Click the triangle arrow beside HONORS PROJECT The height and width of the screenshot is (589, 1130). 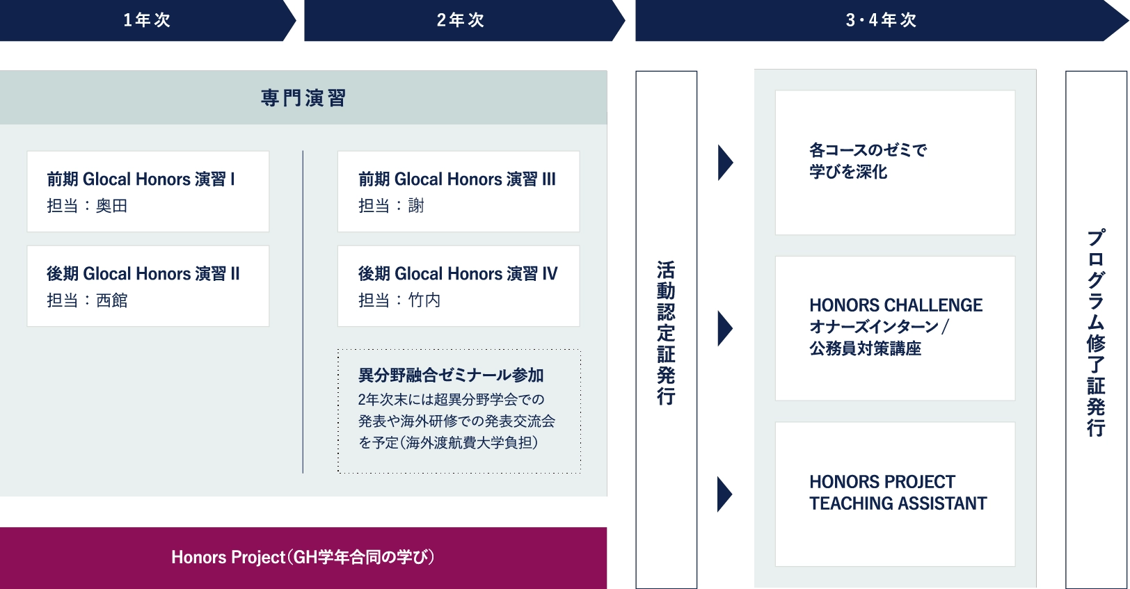point(725,494)
